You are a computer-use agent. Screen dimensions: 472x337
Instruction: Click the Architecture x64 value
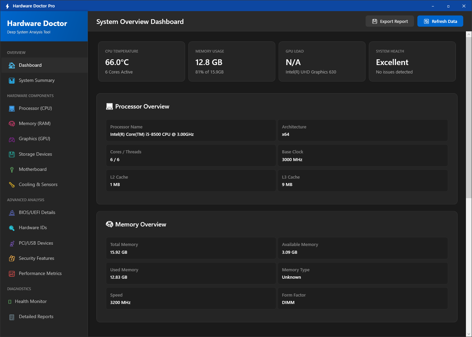286,134
